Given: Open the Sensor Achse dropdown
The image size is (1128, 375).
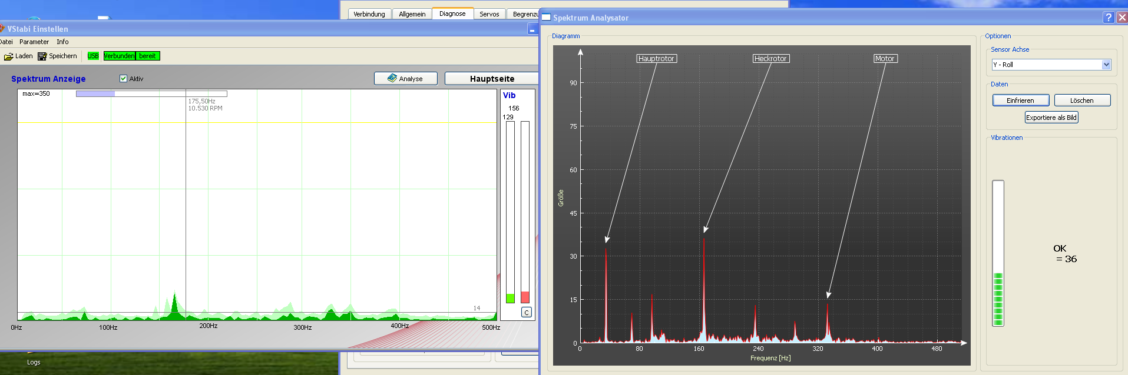Looking at the screenshot, I should click(1106, 65).
